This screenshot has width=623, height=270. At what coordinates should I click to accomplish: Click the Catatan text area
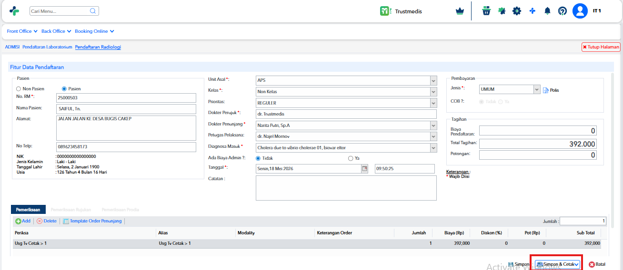(346, 188)
